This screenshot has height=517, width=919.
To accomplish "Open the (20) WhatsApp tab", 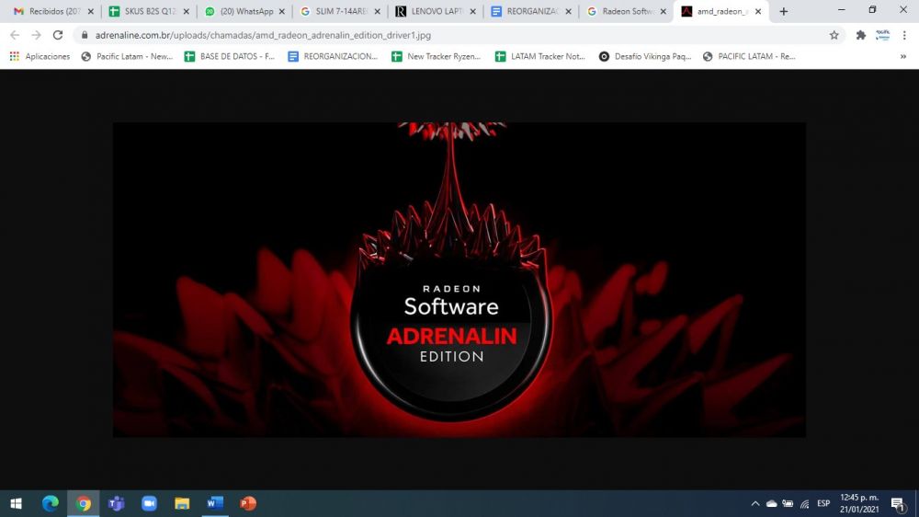I will pyautogui.click(x=238, y=11).
